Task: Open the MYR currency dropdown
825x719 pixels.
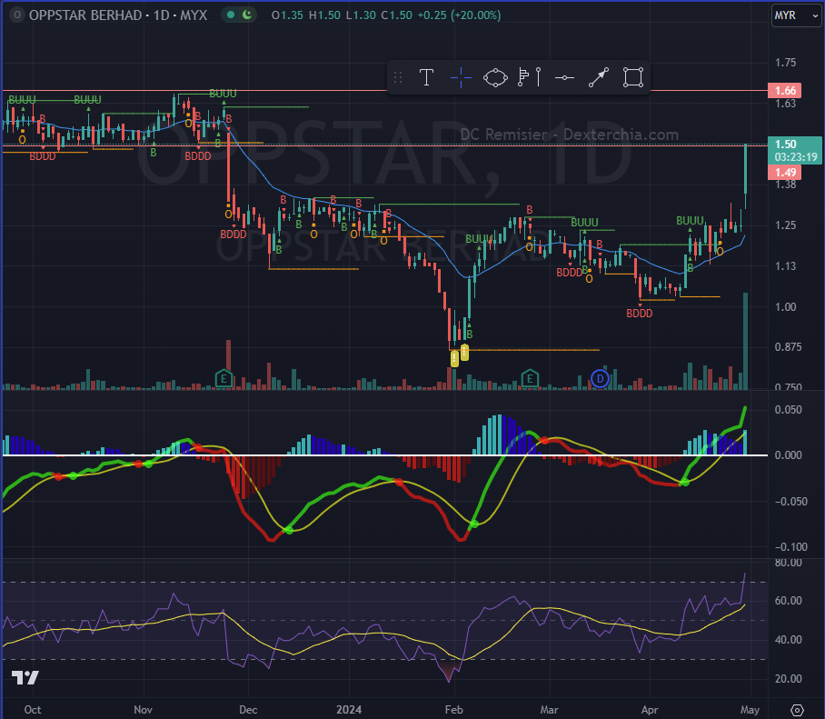Action: point(797,15)
